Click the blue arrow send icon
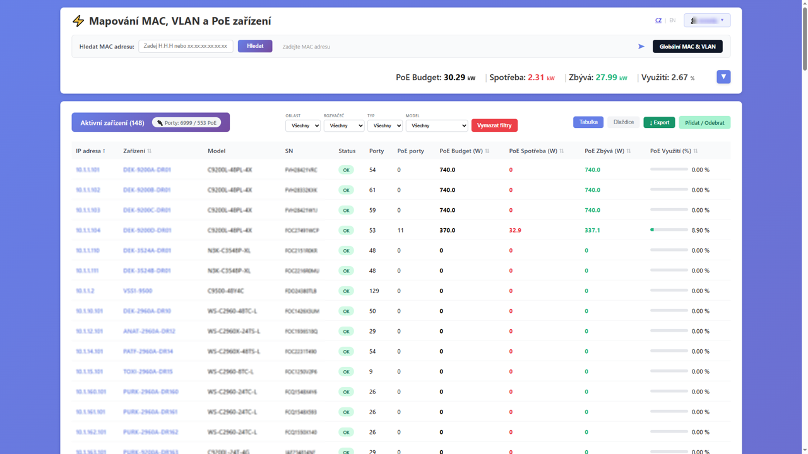The height and width of the screenshot is (454, 808). point(641,46)
